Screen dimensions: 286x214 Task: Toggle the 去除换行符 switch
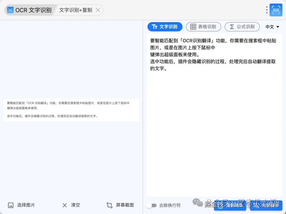coord(152,205)
